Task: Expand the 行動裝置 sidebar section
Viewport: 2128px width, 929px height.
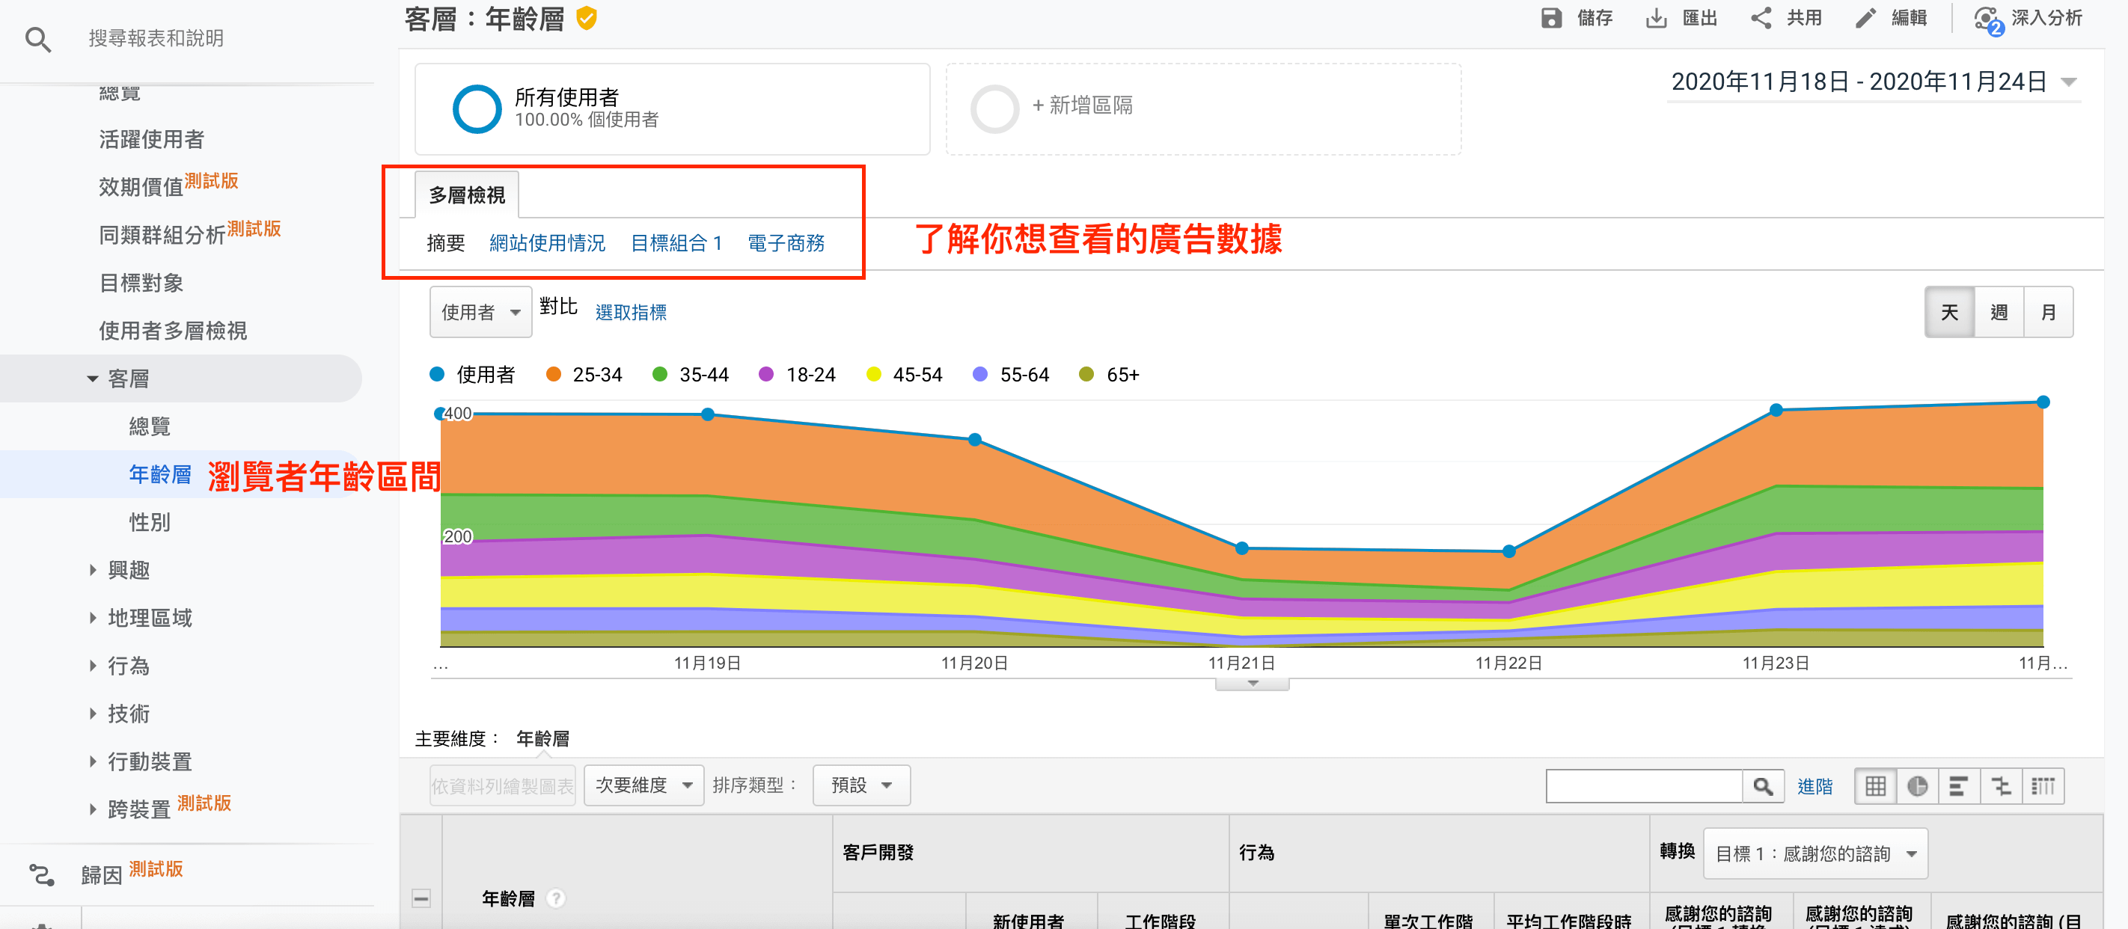Action: [x=93, y=761]
